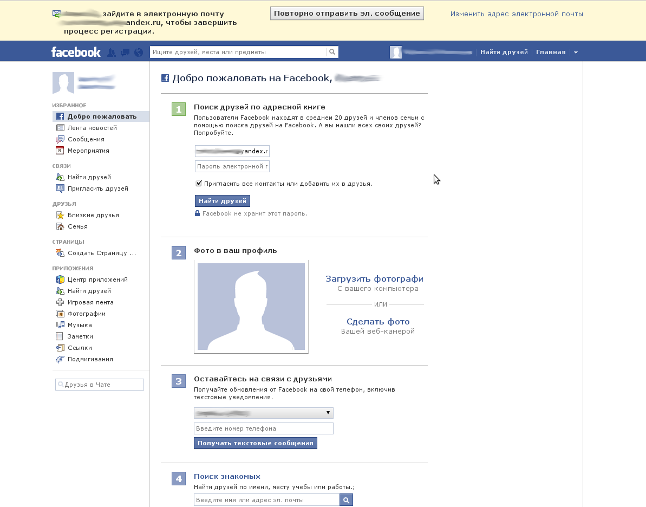Click 'Получать текстовые сообщения' button
Viewport: 646px width, 507px height.
pyautogui.click(x=256, y=443)
